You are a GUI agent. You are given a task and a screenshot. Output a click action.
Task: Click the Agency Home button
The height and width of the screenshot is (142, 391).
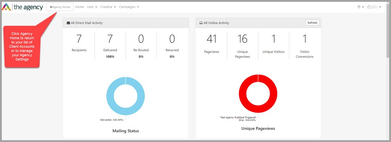tap(60, 7)
